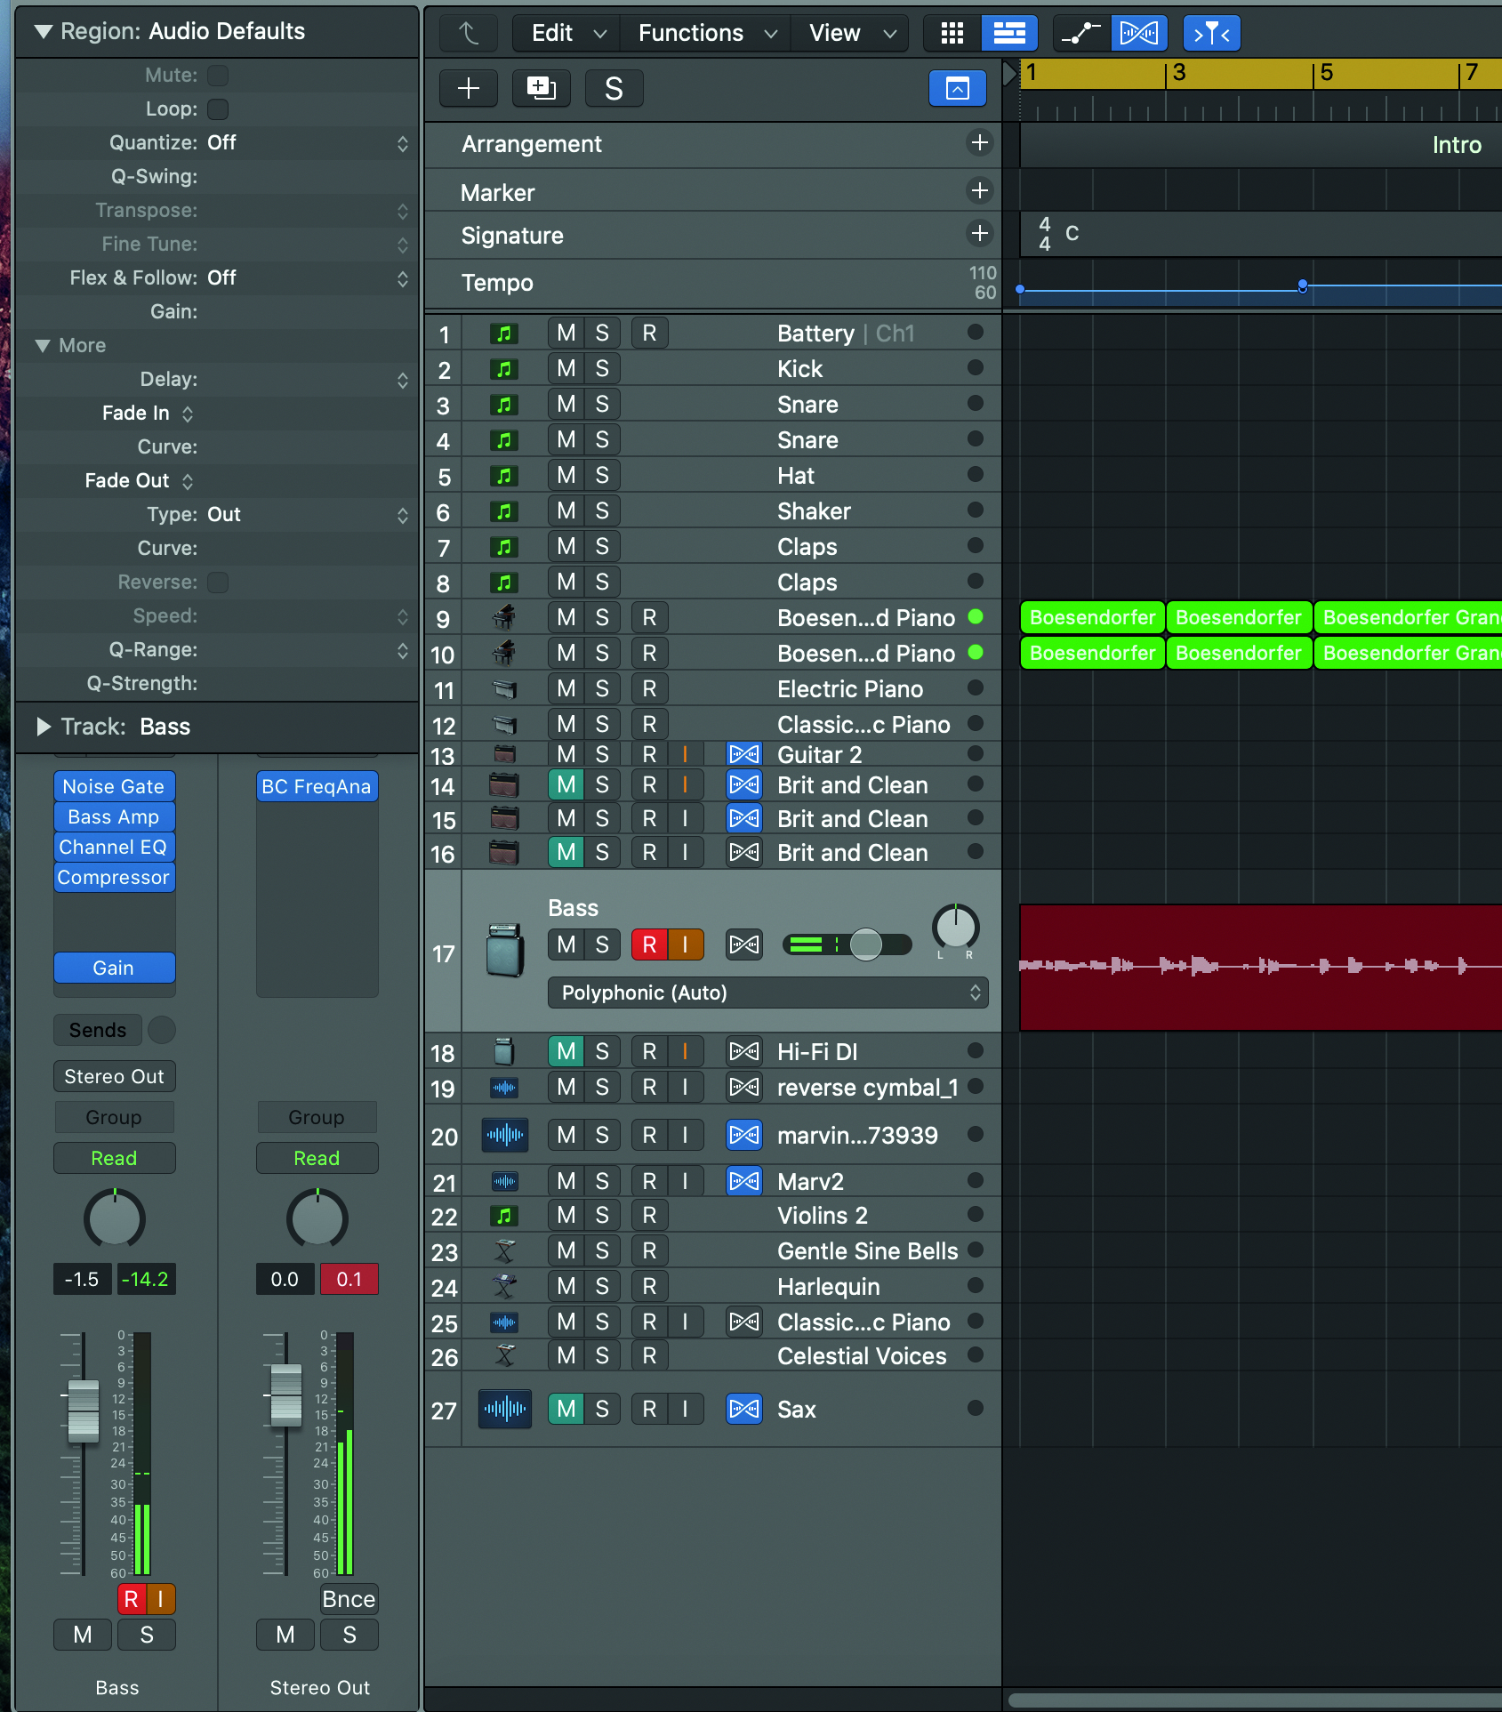Click Read automation mode on Bass strip

click(x=114, y=1158)
